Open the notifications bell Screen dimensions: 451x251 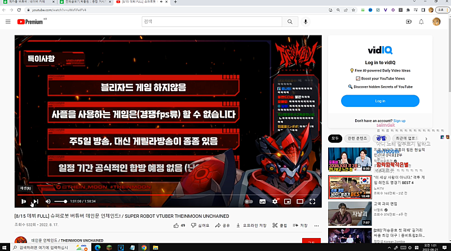tap(421, 22)
